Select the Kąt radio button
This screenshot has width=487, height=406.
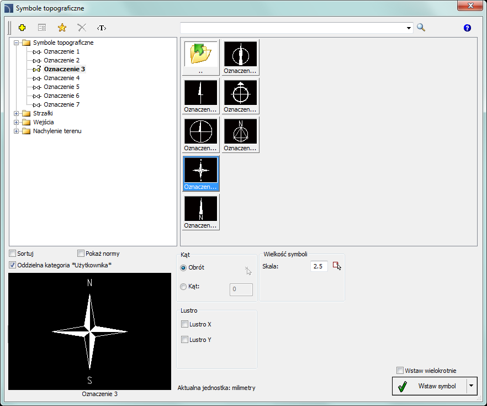click(183, 286)
